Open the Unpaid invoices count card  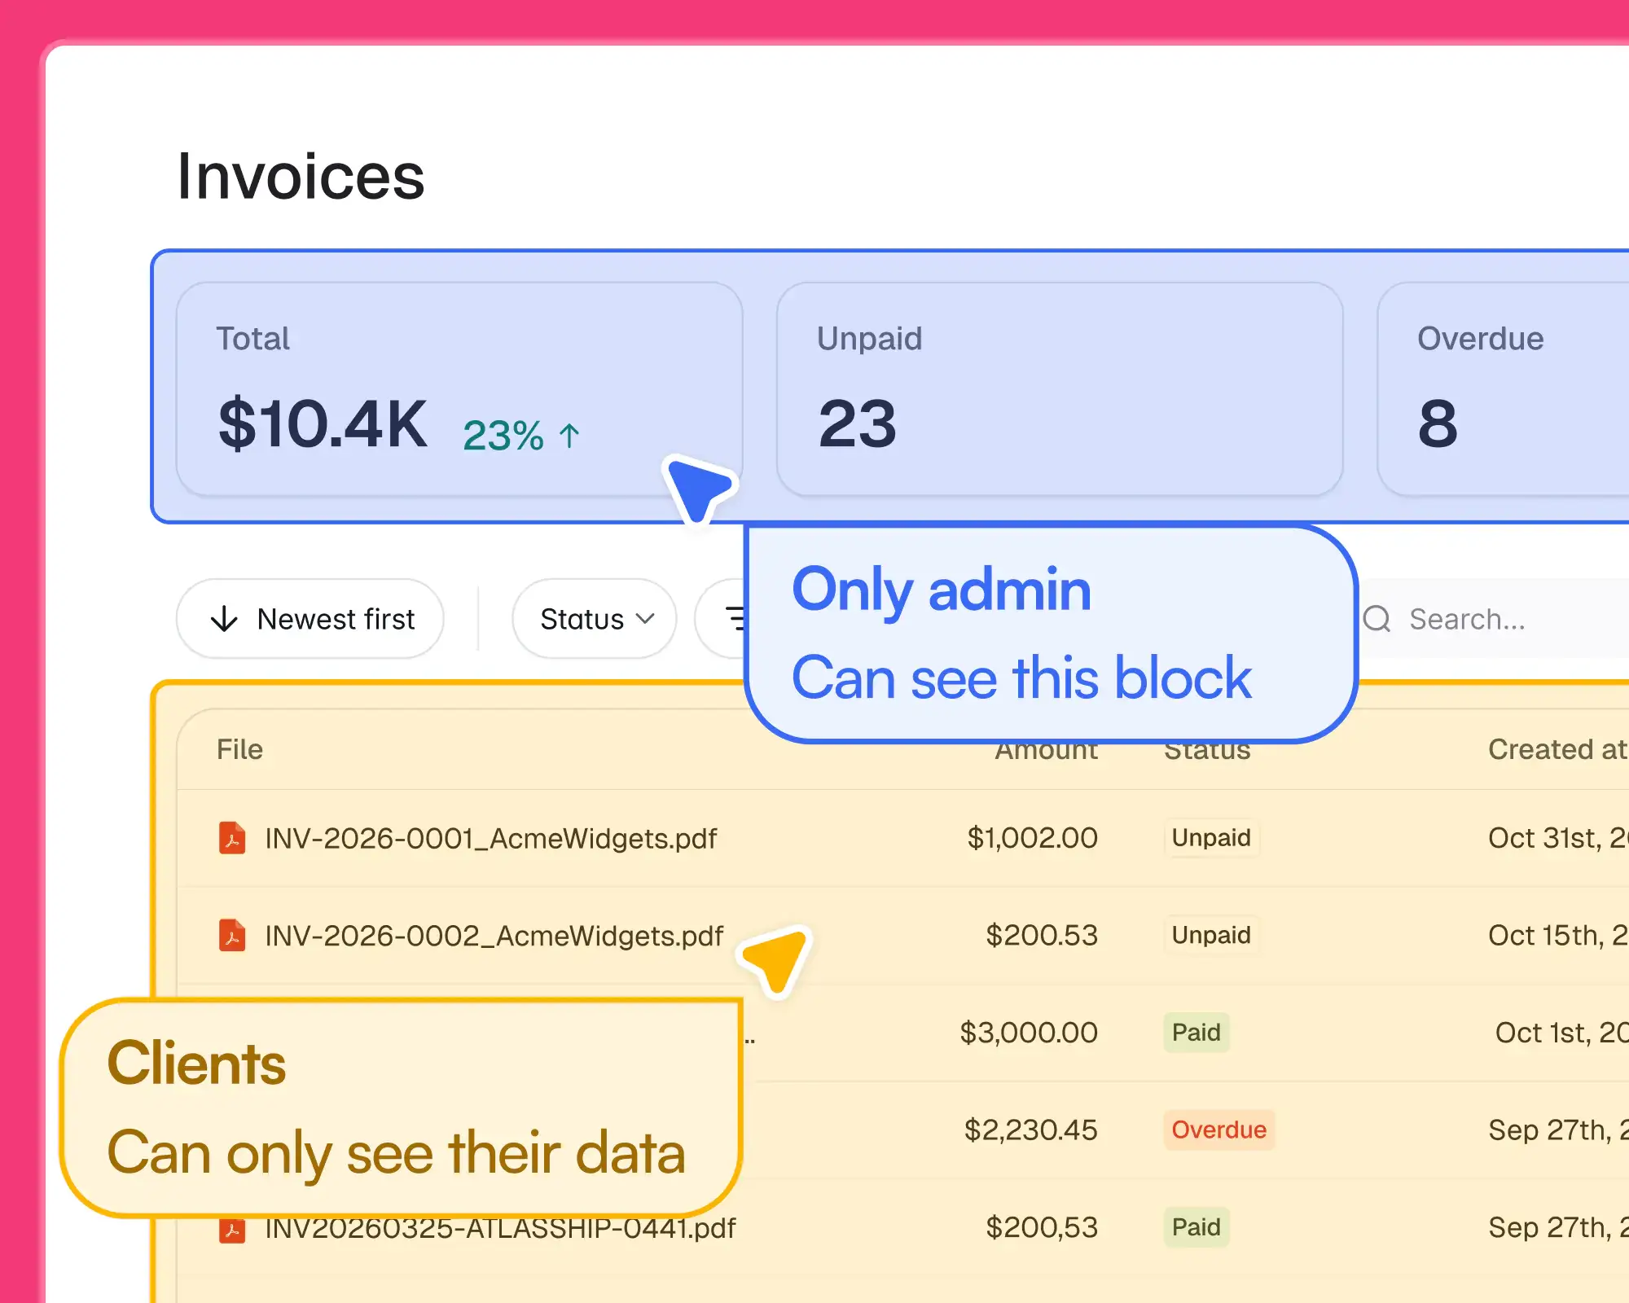point(1059,387)
